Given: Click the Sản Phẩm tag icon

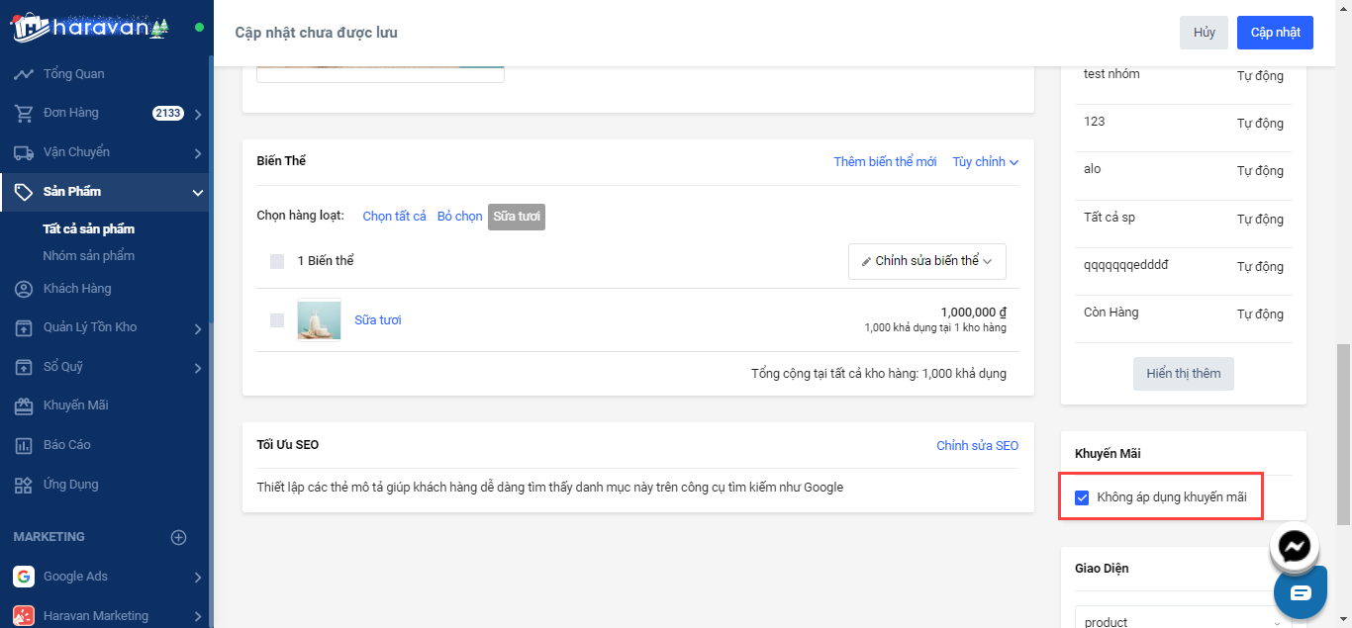Looking at the screenshot, I should (x=24, y=192).
